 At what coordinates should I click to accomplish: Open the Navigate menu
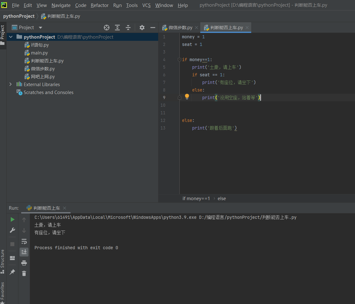(x=61, y=5)
